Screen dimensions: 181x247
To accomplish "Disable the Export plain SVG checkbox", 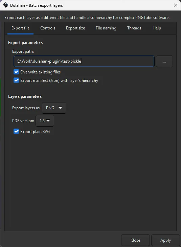I will click(x=16, y=131).
